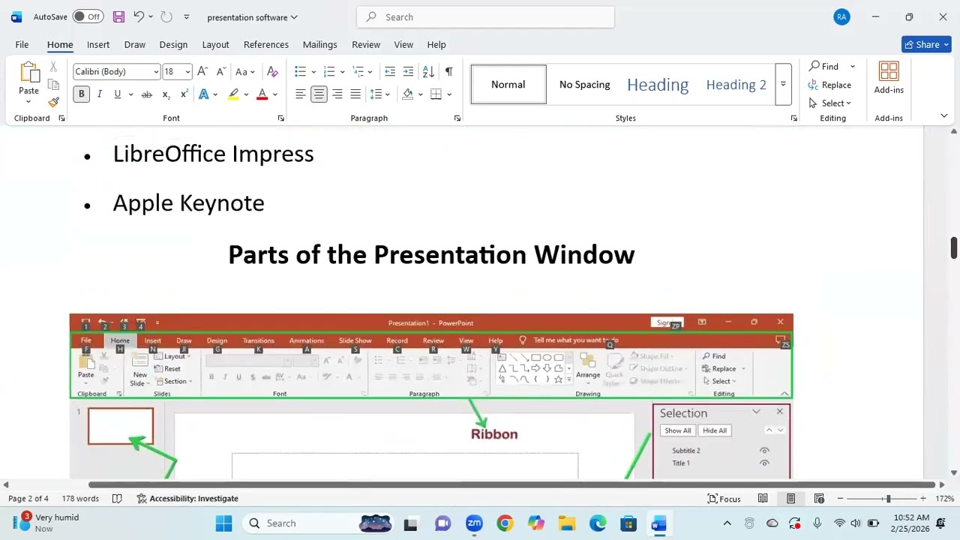Viewport: 960px width, 540px height.
Task: Toggle Bold formatting button
Action: 81,94
